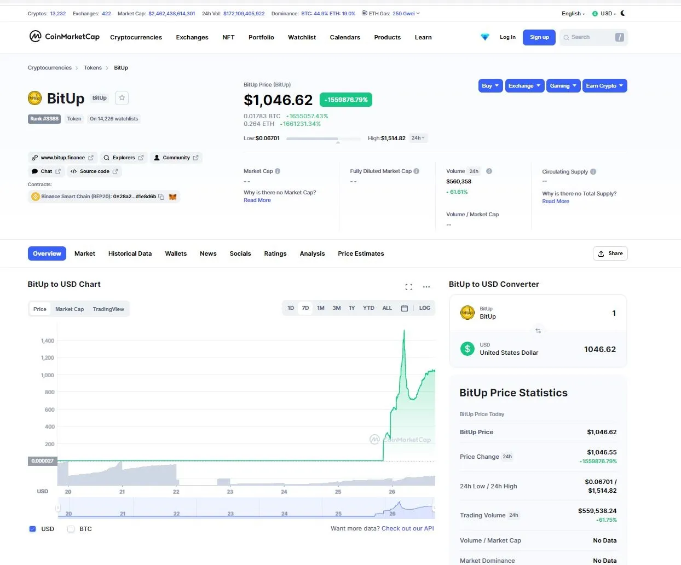
Task: Click the 24h low-high price range slider
Action: pos(324,139)
